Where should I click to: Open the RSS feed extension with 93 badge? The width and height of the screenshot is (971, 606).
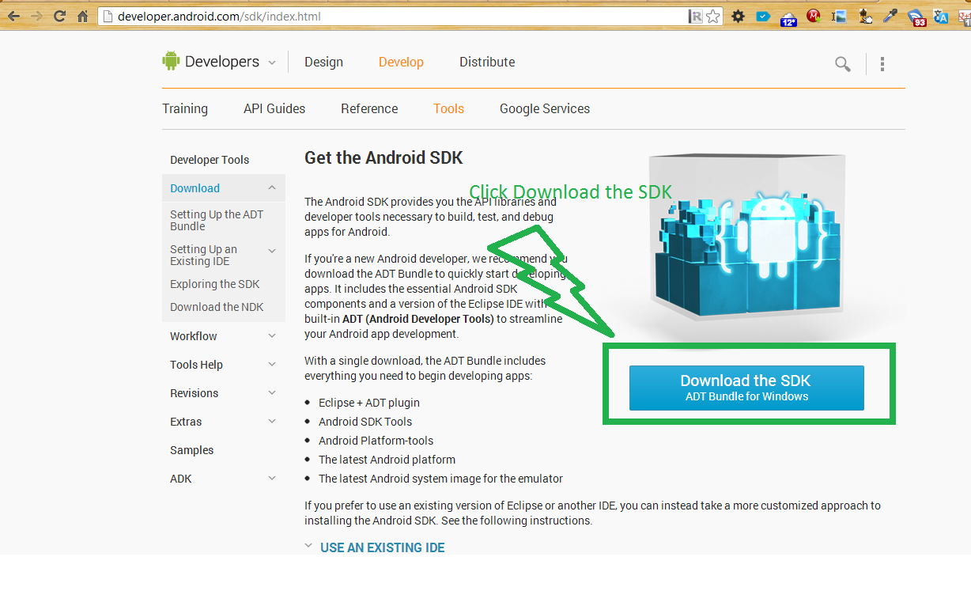coord(917,18)
